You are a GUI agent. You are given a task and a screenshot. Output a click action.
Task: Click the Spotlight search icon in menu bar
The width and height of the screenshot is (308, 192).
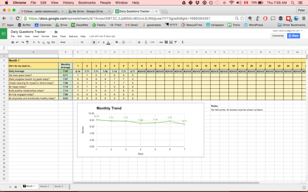click(x=293, y=2)
